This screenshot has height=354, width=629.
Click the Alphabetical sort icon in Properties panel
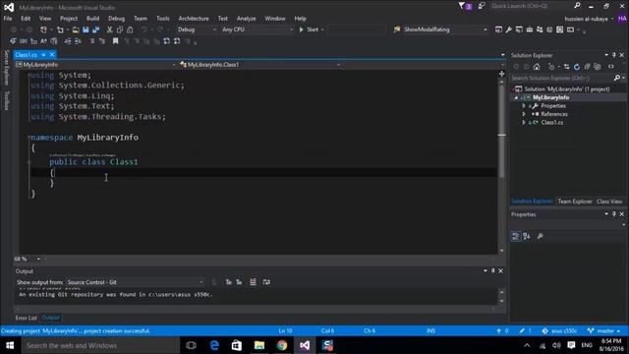[x=527, y=236]
